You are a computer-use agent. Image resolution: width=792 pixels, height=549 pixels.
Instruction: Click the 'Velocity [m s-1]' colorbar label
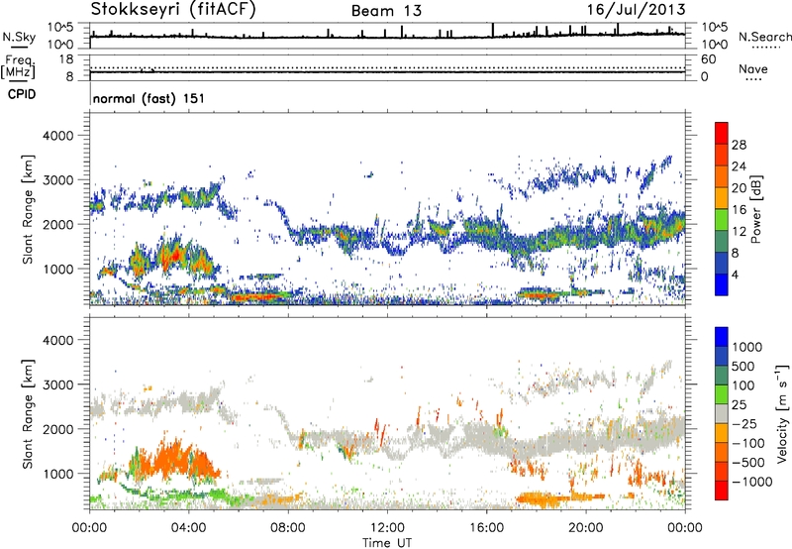point(782,413)
